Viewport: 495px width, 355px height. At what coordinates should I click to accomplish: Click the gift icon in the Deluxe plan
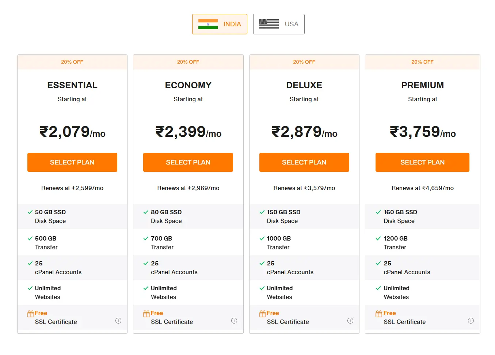[262, 313]
